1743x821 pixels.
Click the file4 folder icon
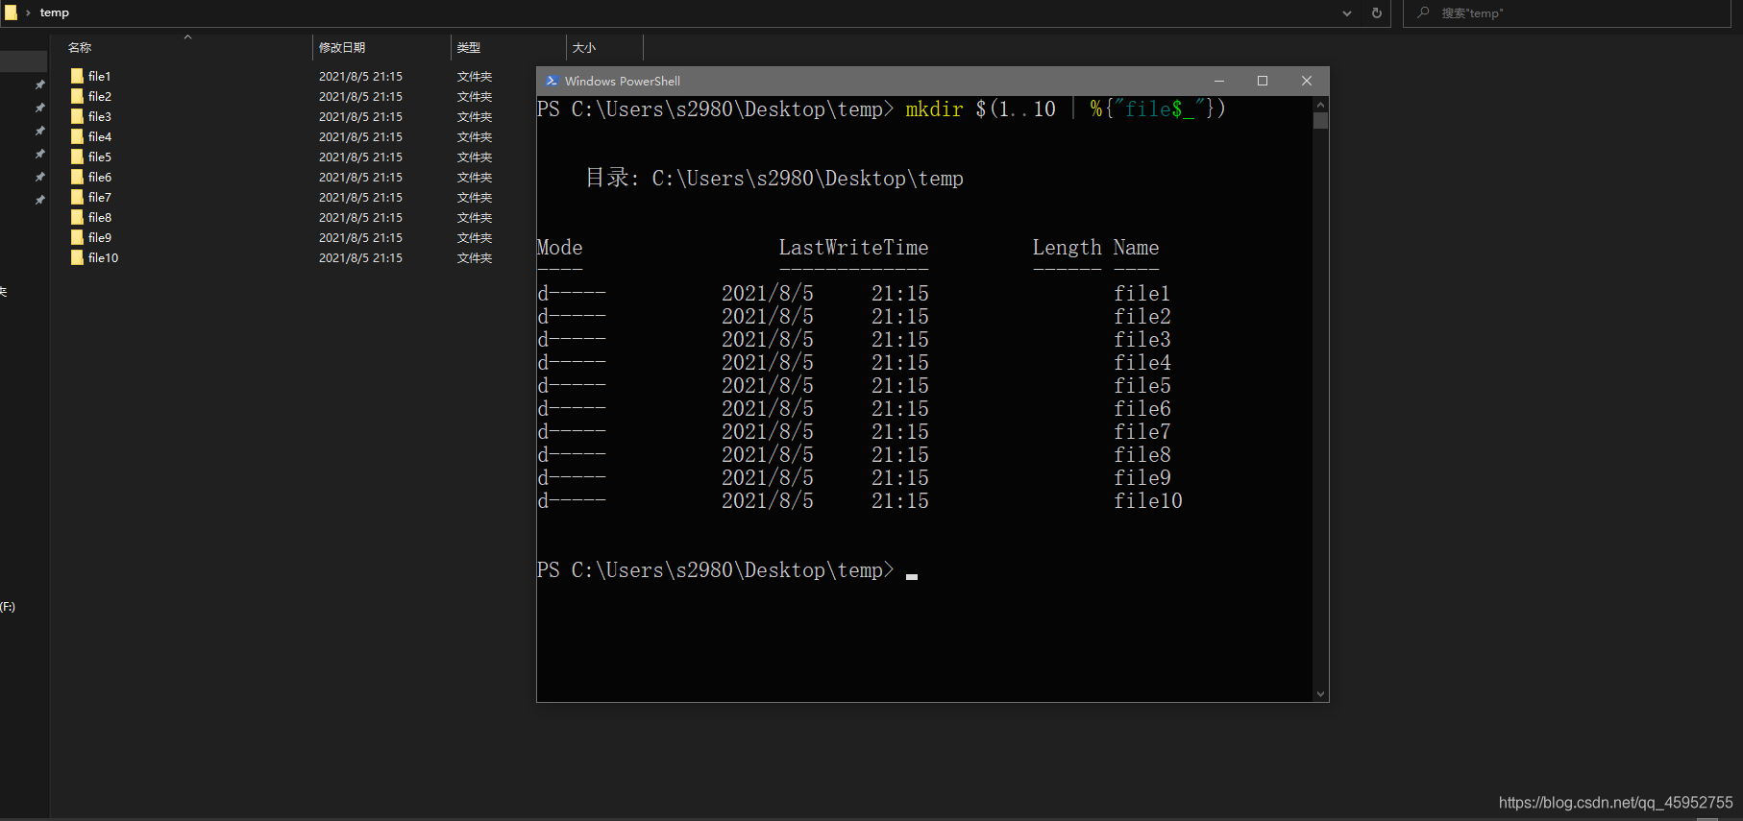point(77,136)
